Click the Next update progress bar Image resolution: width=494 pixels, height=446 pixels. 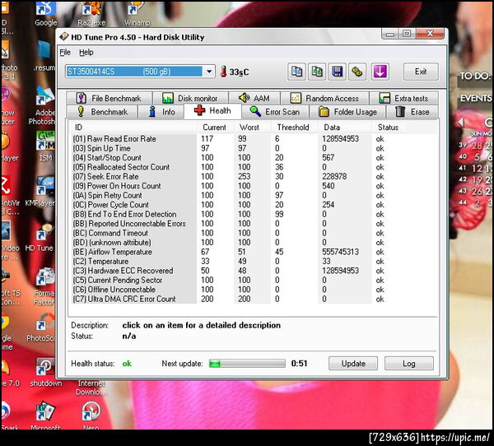pyautogui.click(x=247, y=364)
